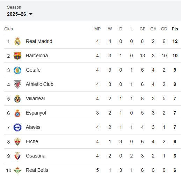Screen dimensions: 181x176
Task: Open the Real Madrid team link
Action: pyautogui.click(x=39, y=41)
